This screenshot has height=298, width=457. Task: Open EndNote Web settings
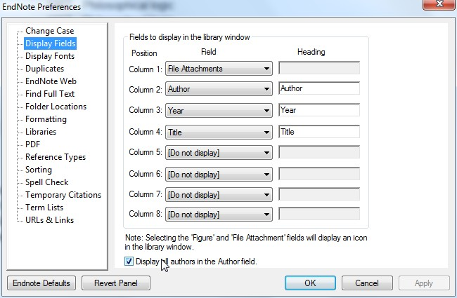[51, 81]
